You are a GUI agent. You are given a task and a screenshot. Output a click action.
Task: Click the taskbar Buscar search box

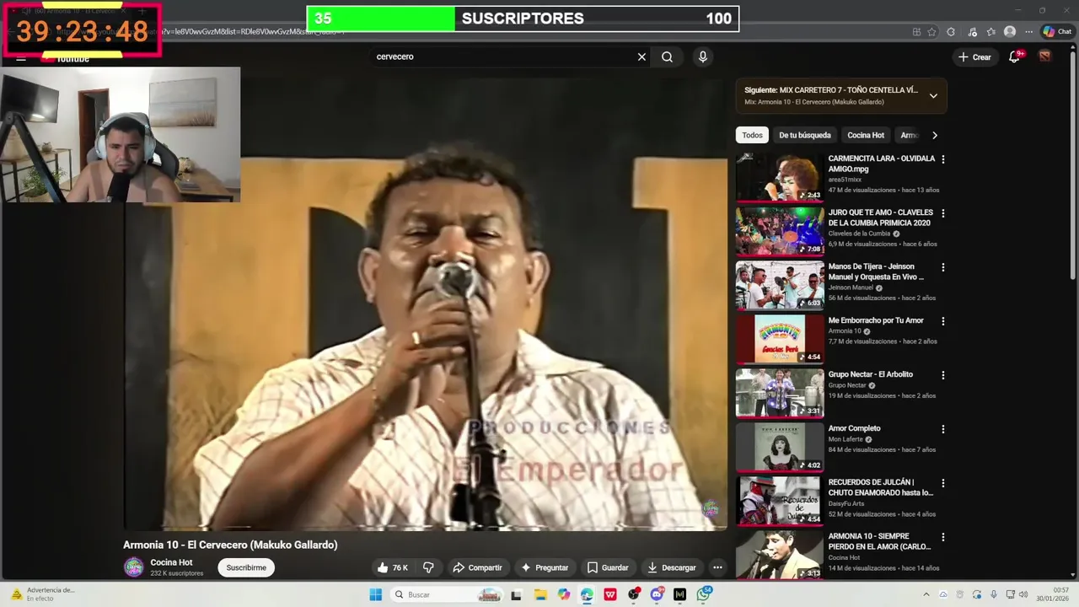[448, 594]
